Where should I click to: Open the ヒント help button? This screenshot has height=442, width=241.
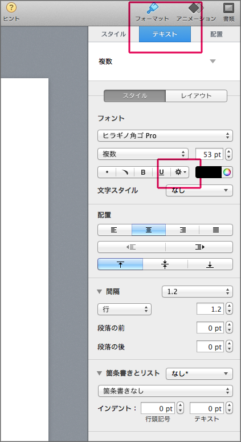click(11, 13)
